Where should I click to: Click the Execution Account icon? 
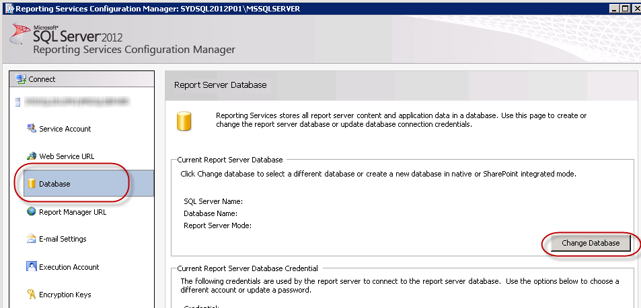coord(32,267)
